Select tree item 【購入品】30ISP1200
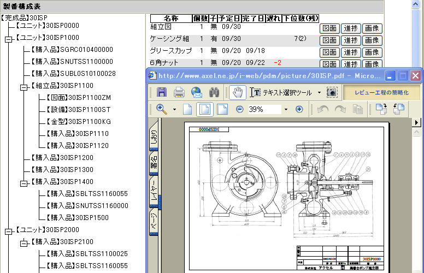424x273 pixels. (62, 158)
